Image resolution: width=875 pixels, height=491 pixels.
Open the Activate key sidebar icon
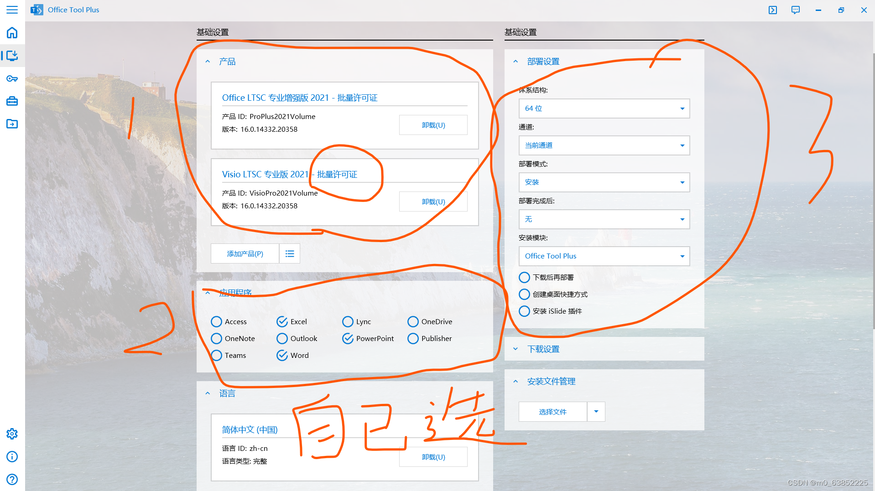(x=12, y=78)
